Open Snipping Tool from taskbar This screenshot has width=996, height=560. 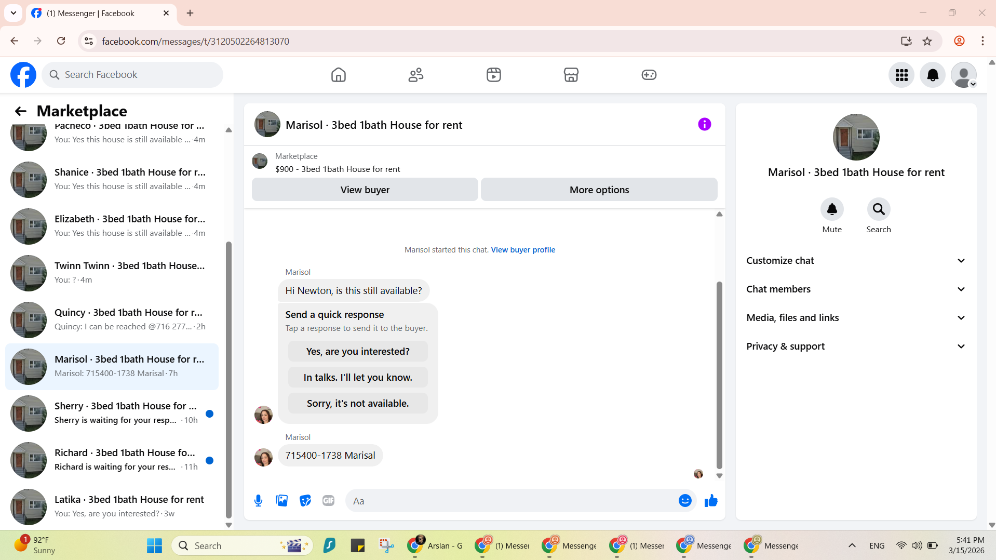(386, 546)
